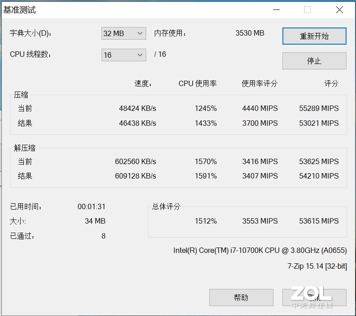Click the 压缩 group label
Screen dimensions: 356x316
point(21,95)
